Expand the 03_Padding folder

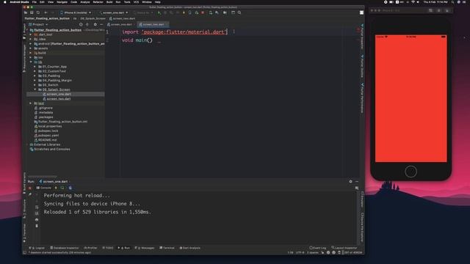(x=35, y=76)
